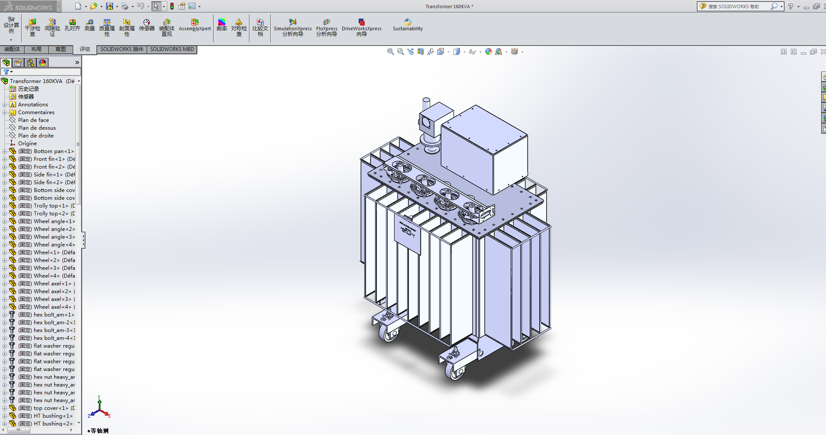Switch to the SOLIDWORKS MBD tab
826x435 pixels.
(x=172, y=49)
